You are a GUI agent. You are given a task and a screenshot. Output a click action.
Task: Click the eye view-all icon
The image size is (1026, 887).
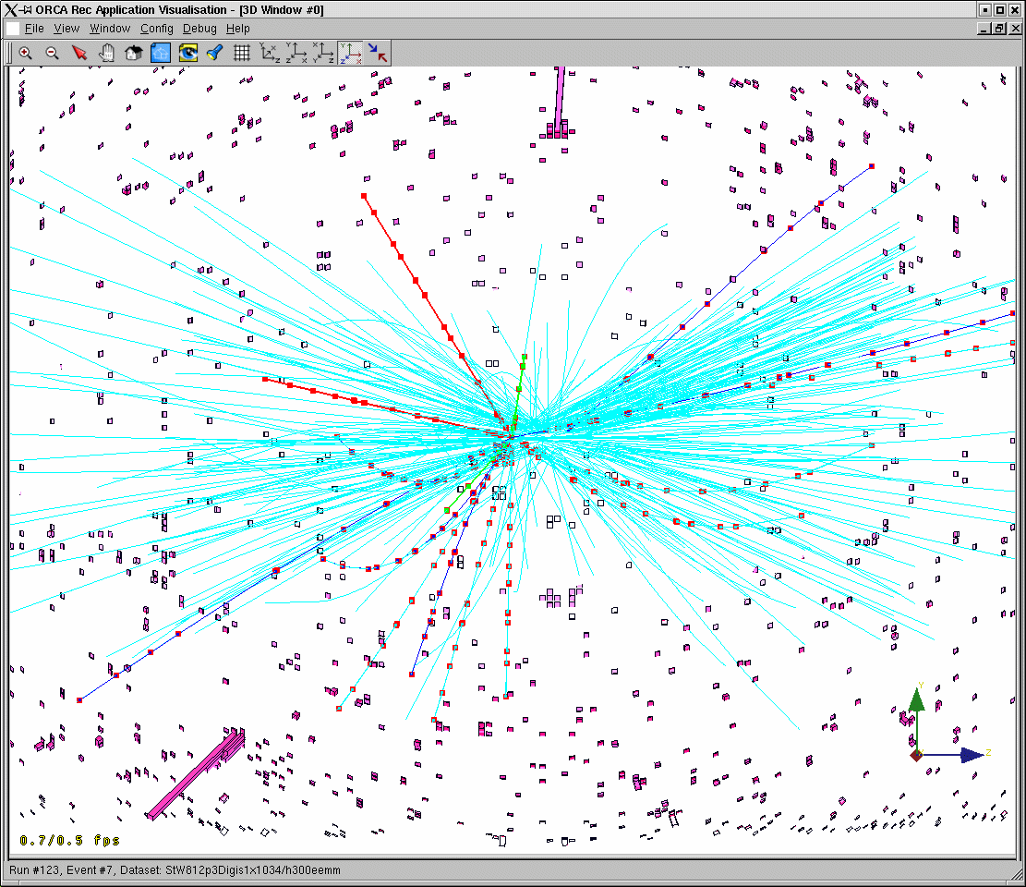point(188,53)
